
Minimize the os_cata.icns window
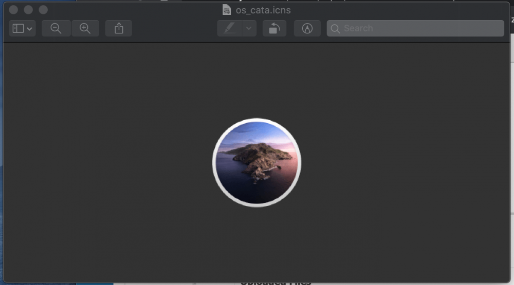[28, 10]
